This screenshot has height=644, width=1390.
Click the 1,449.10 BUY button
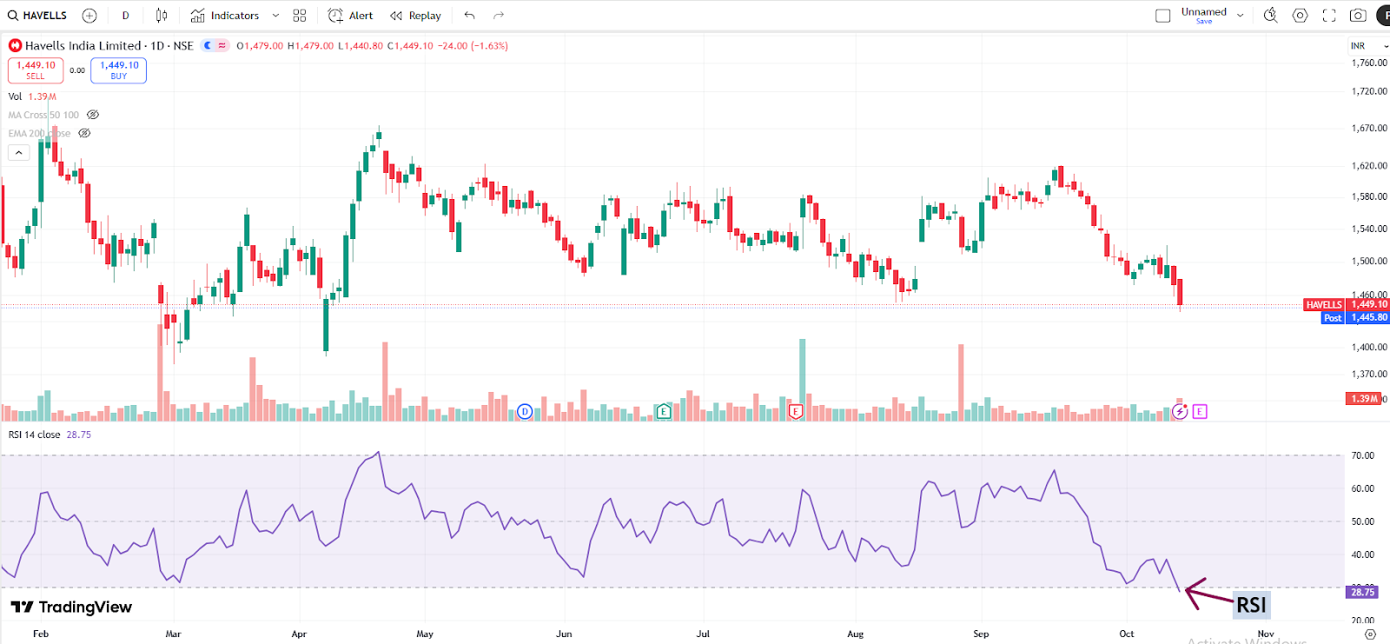click(x=119, y=70)
